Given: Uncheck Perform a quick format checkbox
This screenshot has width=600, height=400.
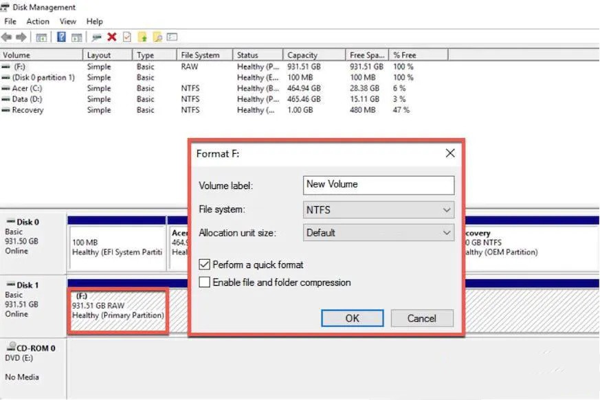Looking at the screenshot, I should pos(204,265).
